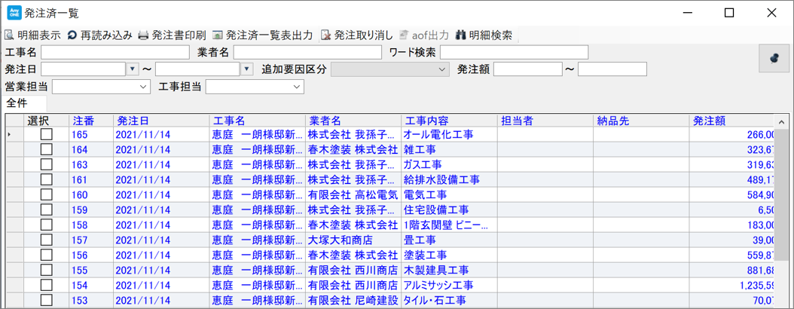This screenshot has height=309, width=794.
Task: Sort by the 業者名 column header
Action: [x=353, y=121]
